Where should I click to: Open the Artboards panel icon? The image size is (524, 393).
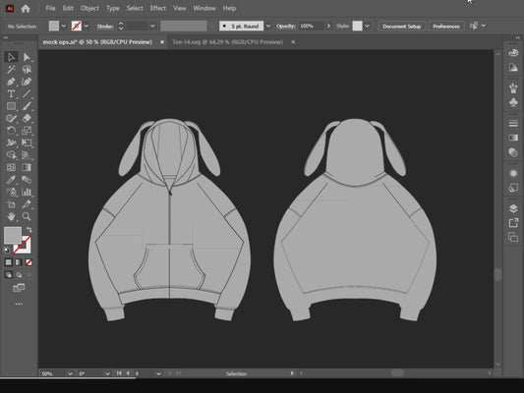click(x=513, y=237)
